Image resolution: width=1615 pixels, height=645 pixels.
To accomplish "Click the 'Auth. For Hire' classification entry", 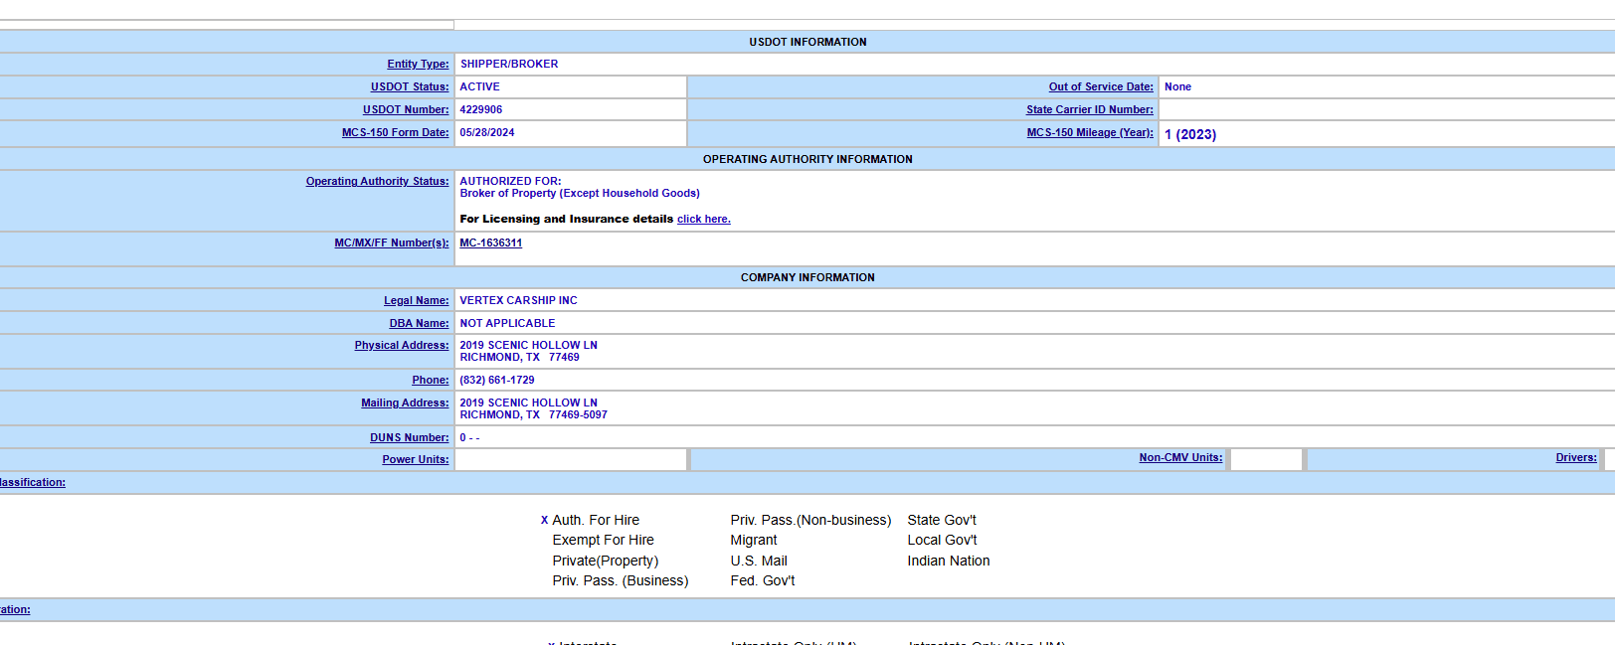I will 596,520.
